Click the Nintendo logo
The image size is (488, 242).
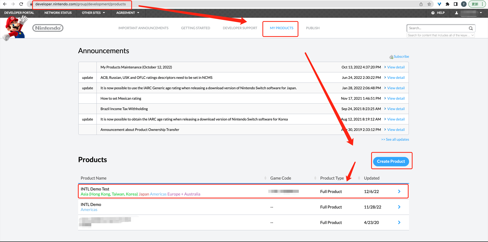[48, 28]
